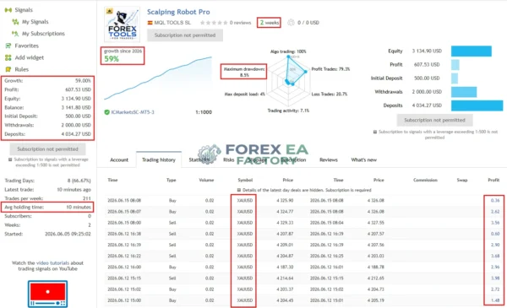Click ICMarketsSC-MT5-3 server link

[133, 112]
